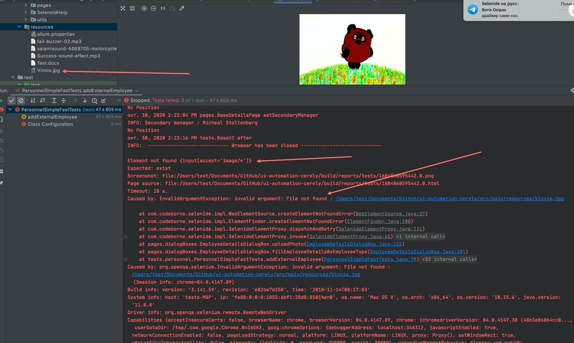
Task: Toggle the grid icon in image viewer
Action: [x=132, y=8]
